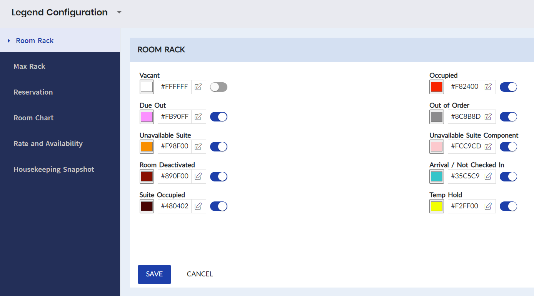Expand the Room Rack sidebar arrow

tap(8, 40)
